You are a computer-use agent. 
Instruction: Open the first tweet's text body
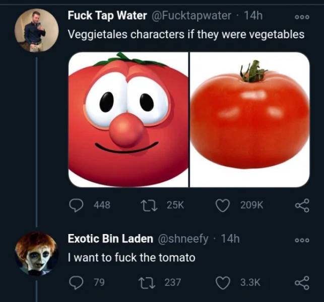tap(186, 34)
